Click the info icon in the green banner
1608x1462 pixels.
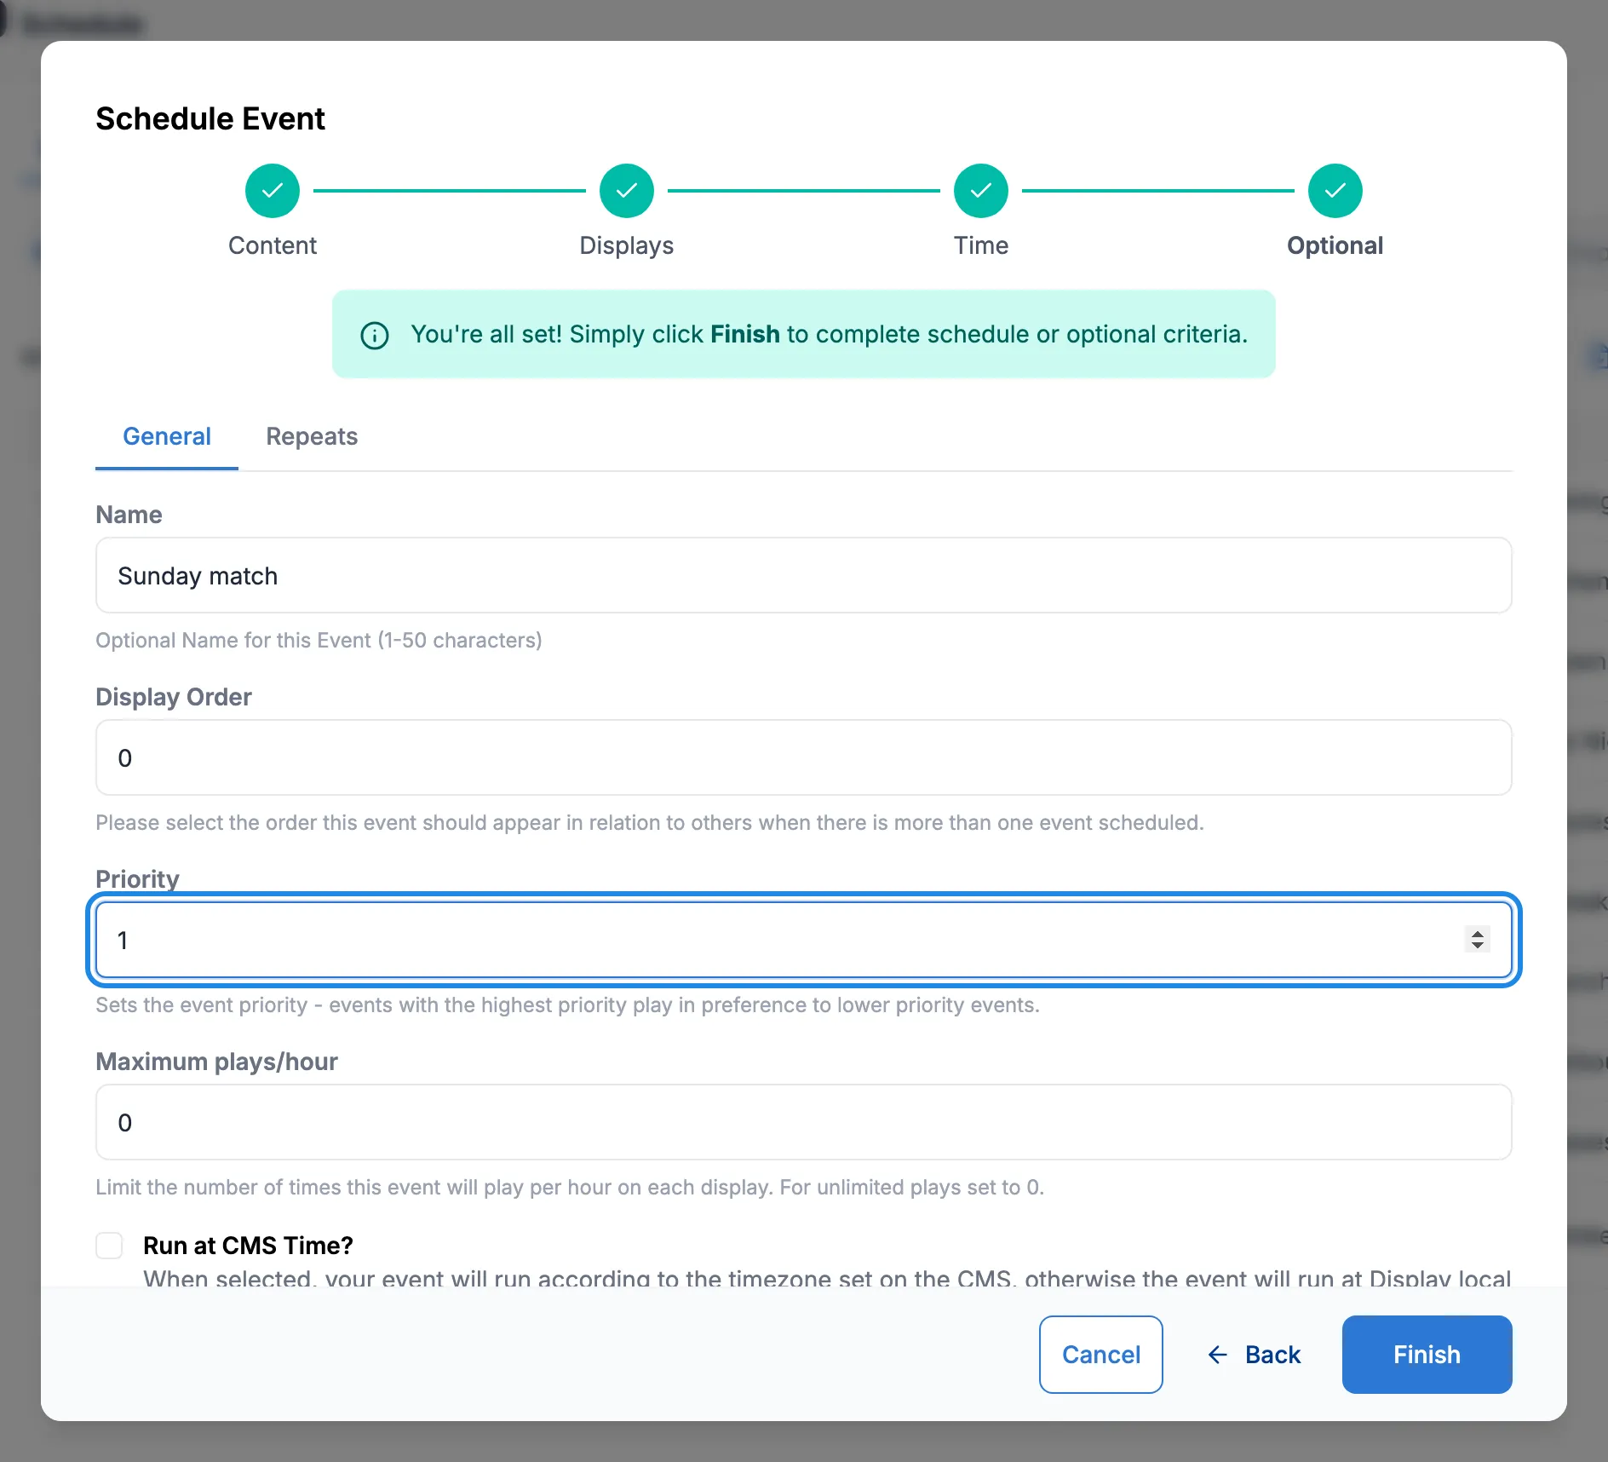375,335
